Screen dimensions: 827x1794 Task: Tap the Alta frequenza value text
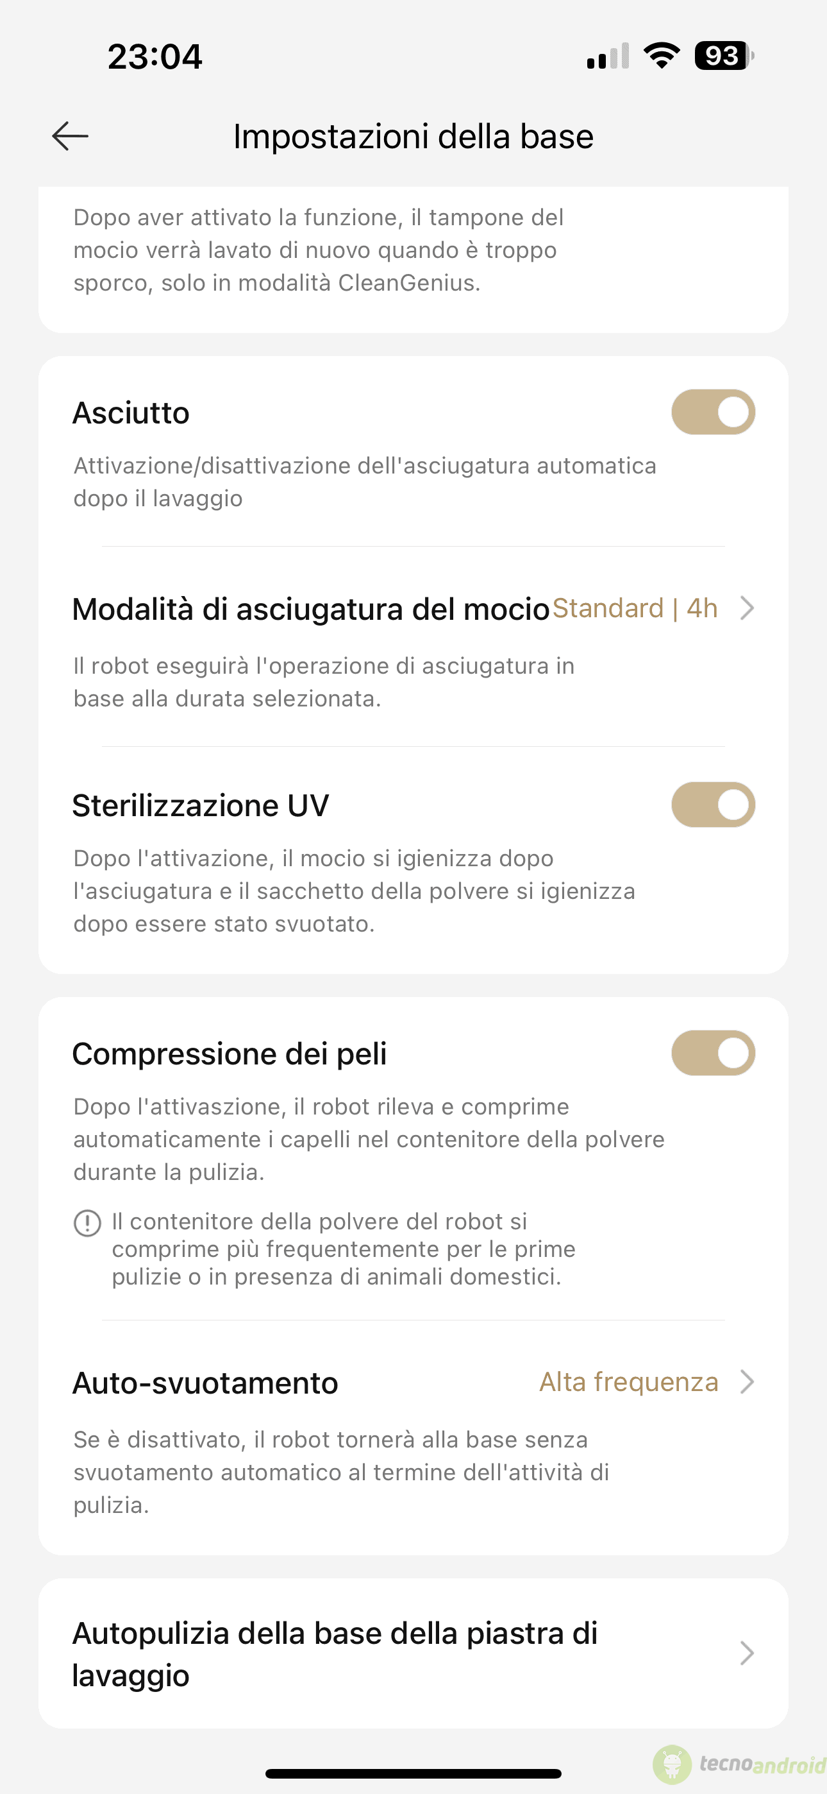[629, 1381]
